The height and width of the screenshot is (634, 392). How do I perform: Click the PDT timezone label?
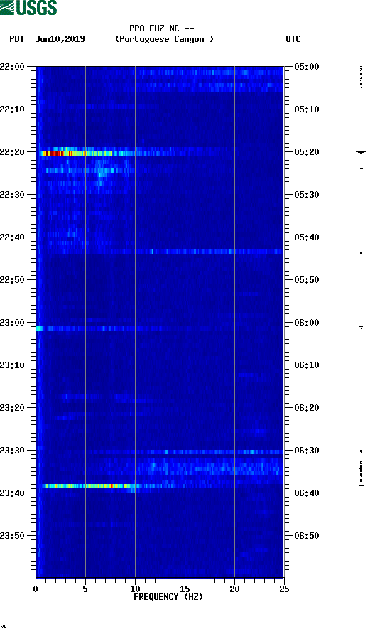tap(17, 39)
